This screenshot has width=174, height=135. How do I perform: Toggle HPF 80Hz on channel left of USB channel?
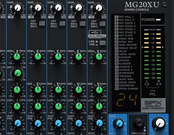(82, 24)
